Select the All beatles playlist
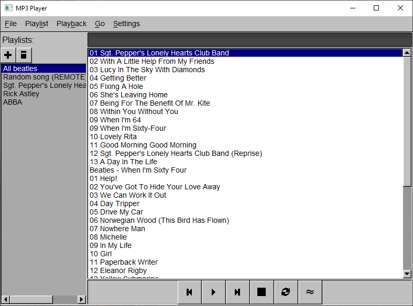This screenshot has width=413, height=306. [44, 69]
